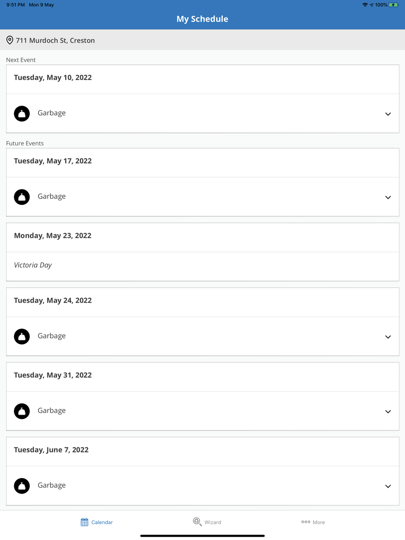Expand the June 7 Garbage chevron
This screenshot has height=540, width=405.
[x=388, y=486]
